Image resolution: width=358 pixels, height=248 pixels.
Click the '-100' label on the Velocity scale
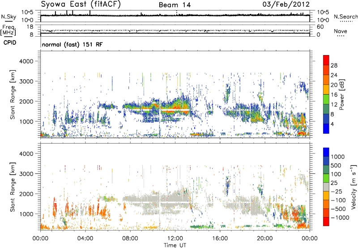pos(338,200)
